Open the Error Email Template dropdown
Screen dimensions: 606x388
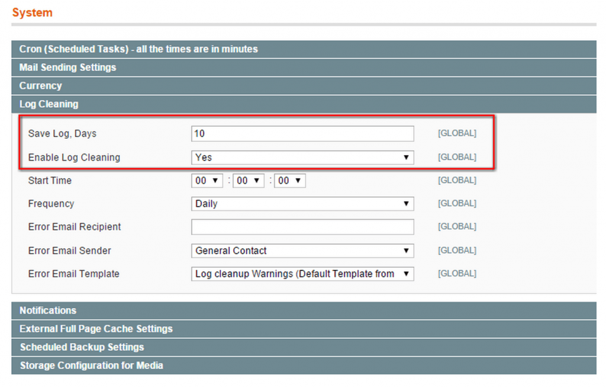coord(302,274)
